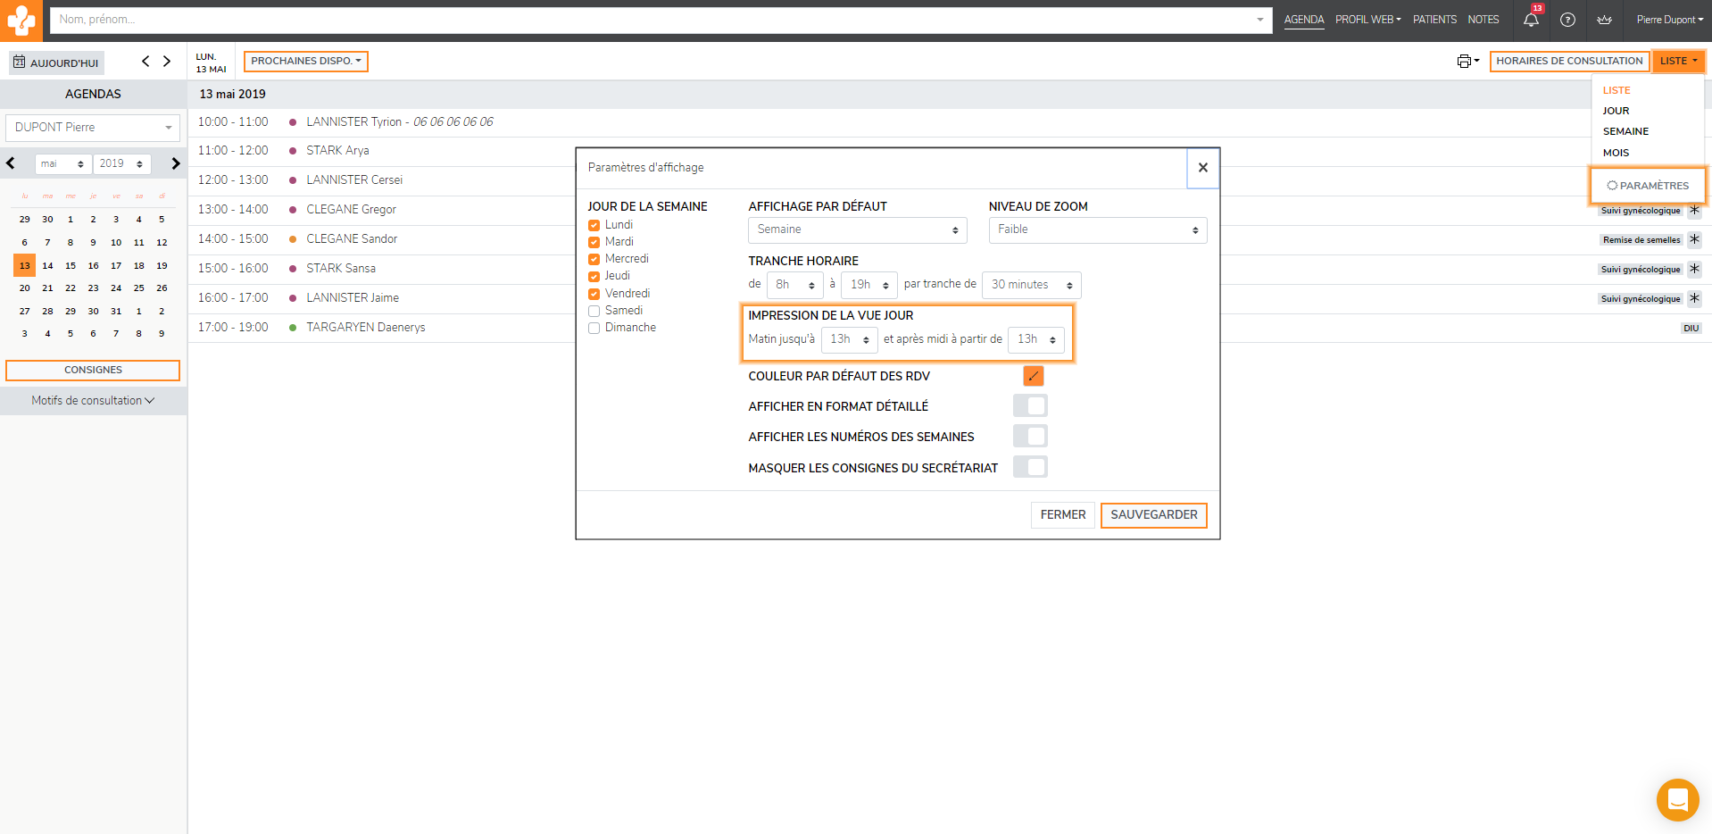
Task: Go to next month in mini calendar
Action: click(x=176, y=163)
